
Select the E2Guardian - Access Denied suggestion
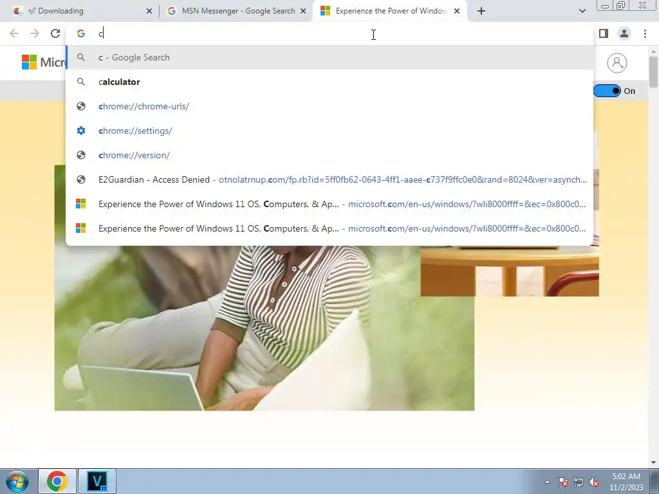coord(329,179)
